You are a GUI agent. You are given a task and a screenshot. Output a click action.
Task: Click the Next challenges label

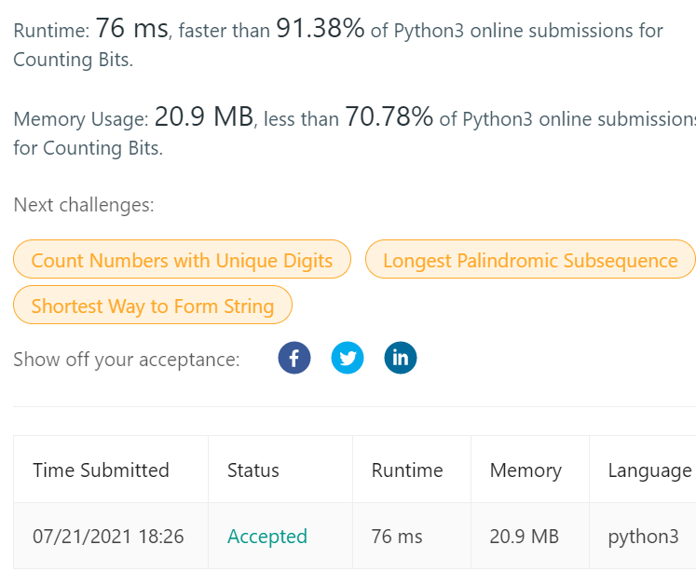click(x=84, y=205)
